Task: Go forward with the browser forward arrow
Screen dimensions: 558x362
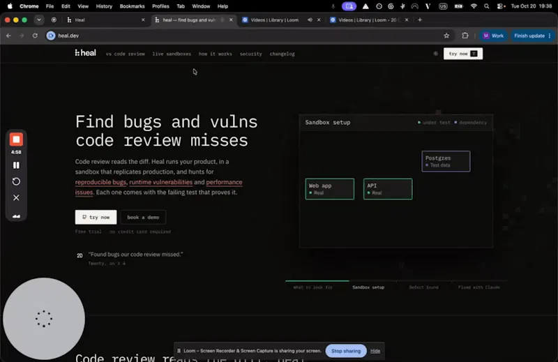Action: click(22, 36)
